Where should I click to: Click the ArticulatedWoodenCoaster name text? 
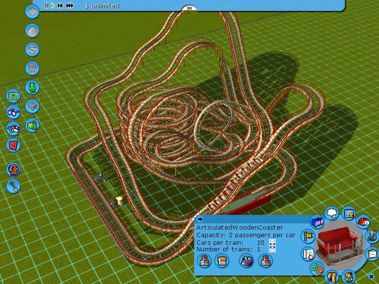click(240, 228)
